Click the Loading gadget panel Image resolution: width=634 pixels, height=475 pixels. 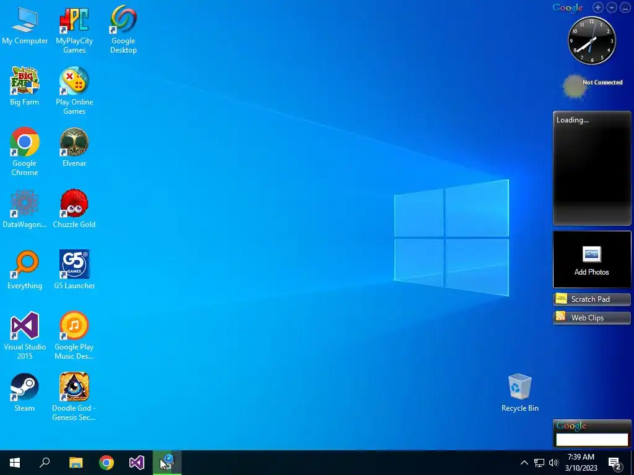[591, 168]
